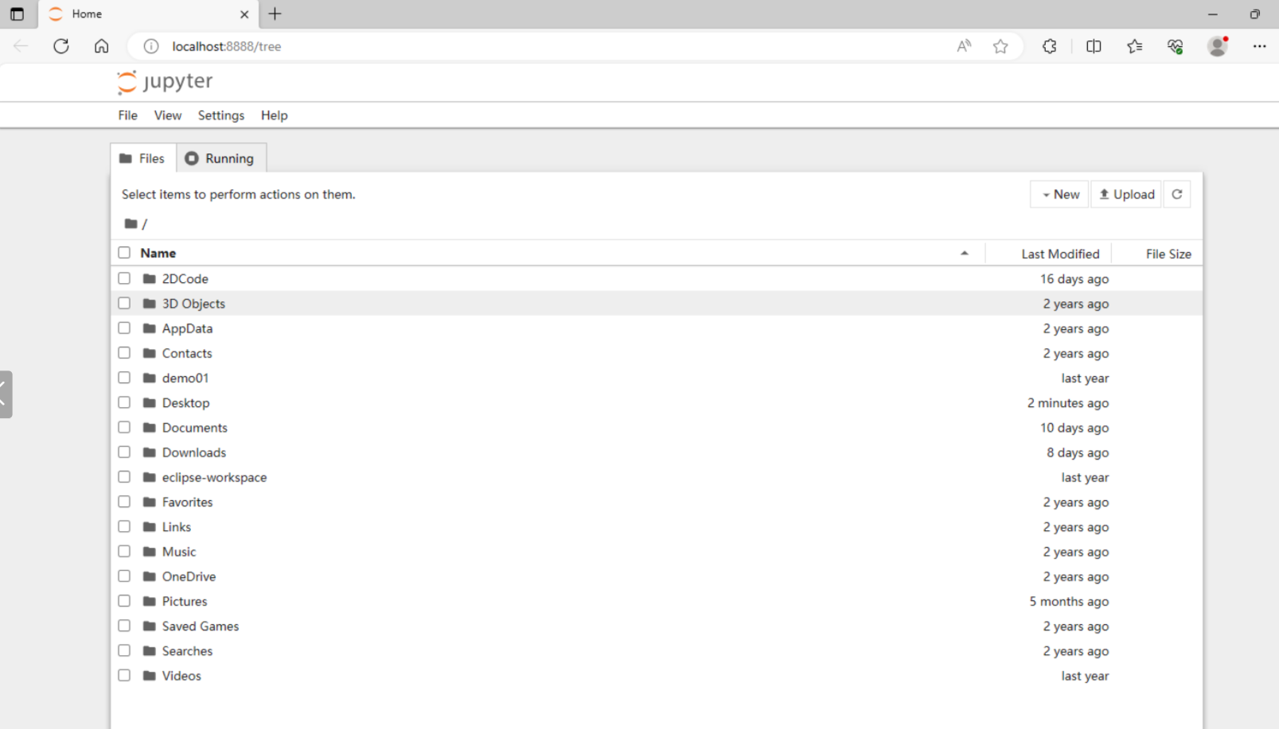Click the Jupyter logo

165,81
